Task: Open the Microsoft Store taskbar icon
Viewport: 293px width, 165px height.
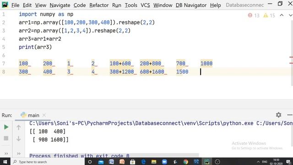Action: pos(132,162)
